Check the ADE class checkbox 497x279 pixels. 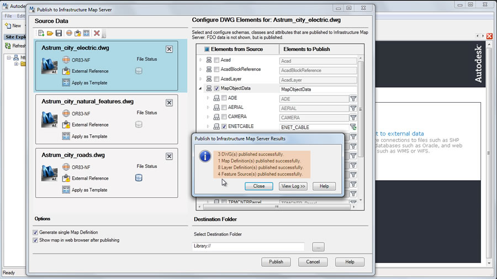(x=224, y=98)
